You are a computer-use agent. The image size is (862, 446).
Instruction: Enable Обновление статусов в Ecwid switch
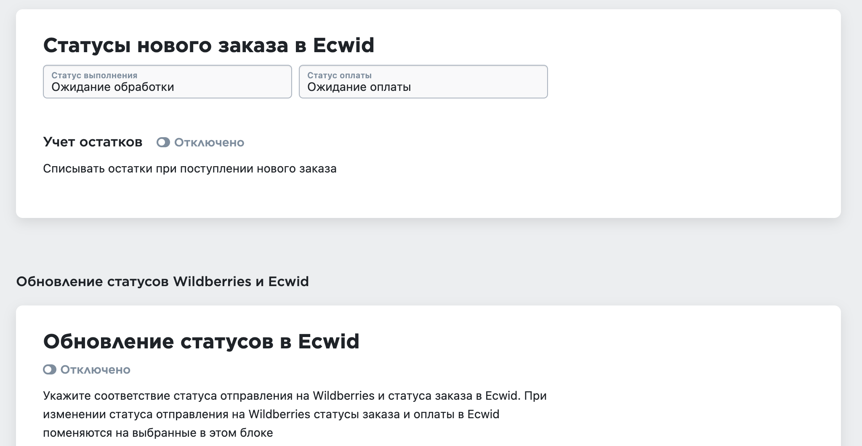(x=50, y=370)
